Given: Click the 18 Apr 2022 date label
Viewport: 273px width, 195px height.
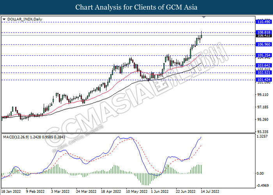Looking at the screenshot, I should 111,191.
